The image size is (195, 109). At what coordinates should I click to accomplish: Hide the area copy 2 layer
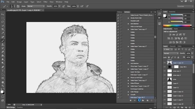(x=165, y=75)
